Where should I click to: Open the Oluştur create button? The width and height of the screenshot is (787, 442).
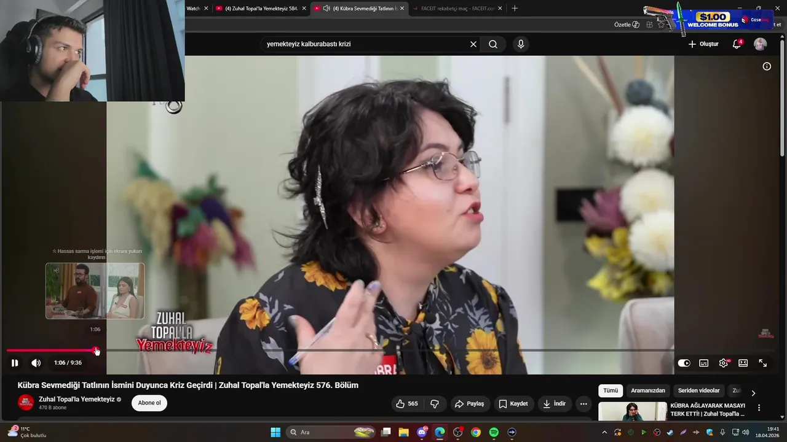coord(703,44)
